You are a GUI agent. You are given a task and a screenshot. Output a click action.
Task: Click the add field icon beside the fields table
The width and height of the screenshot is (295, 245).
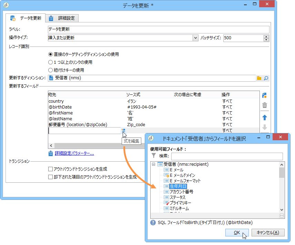tap(265, 95)
